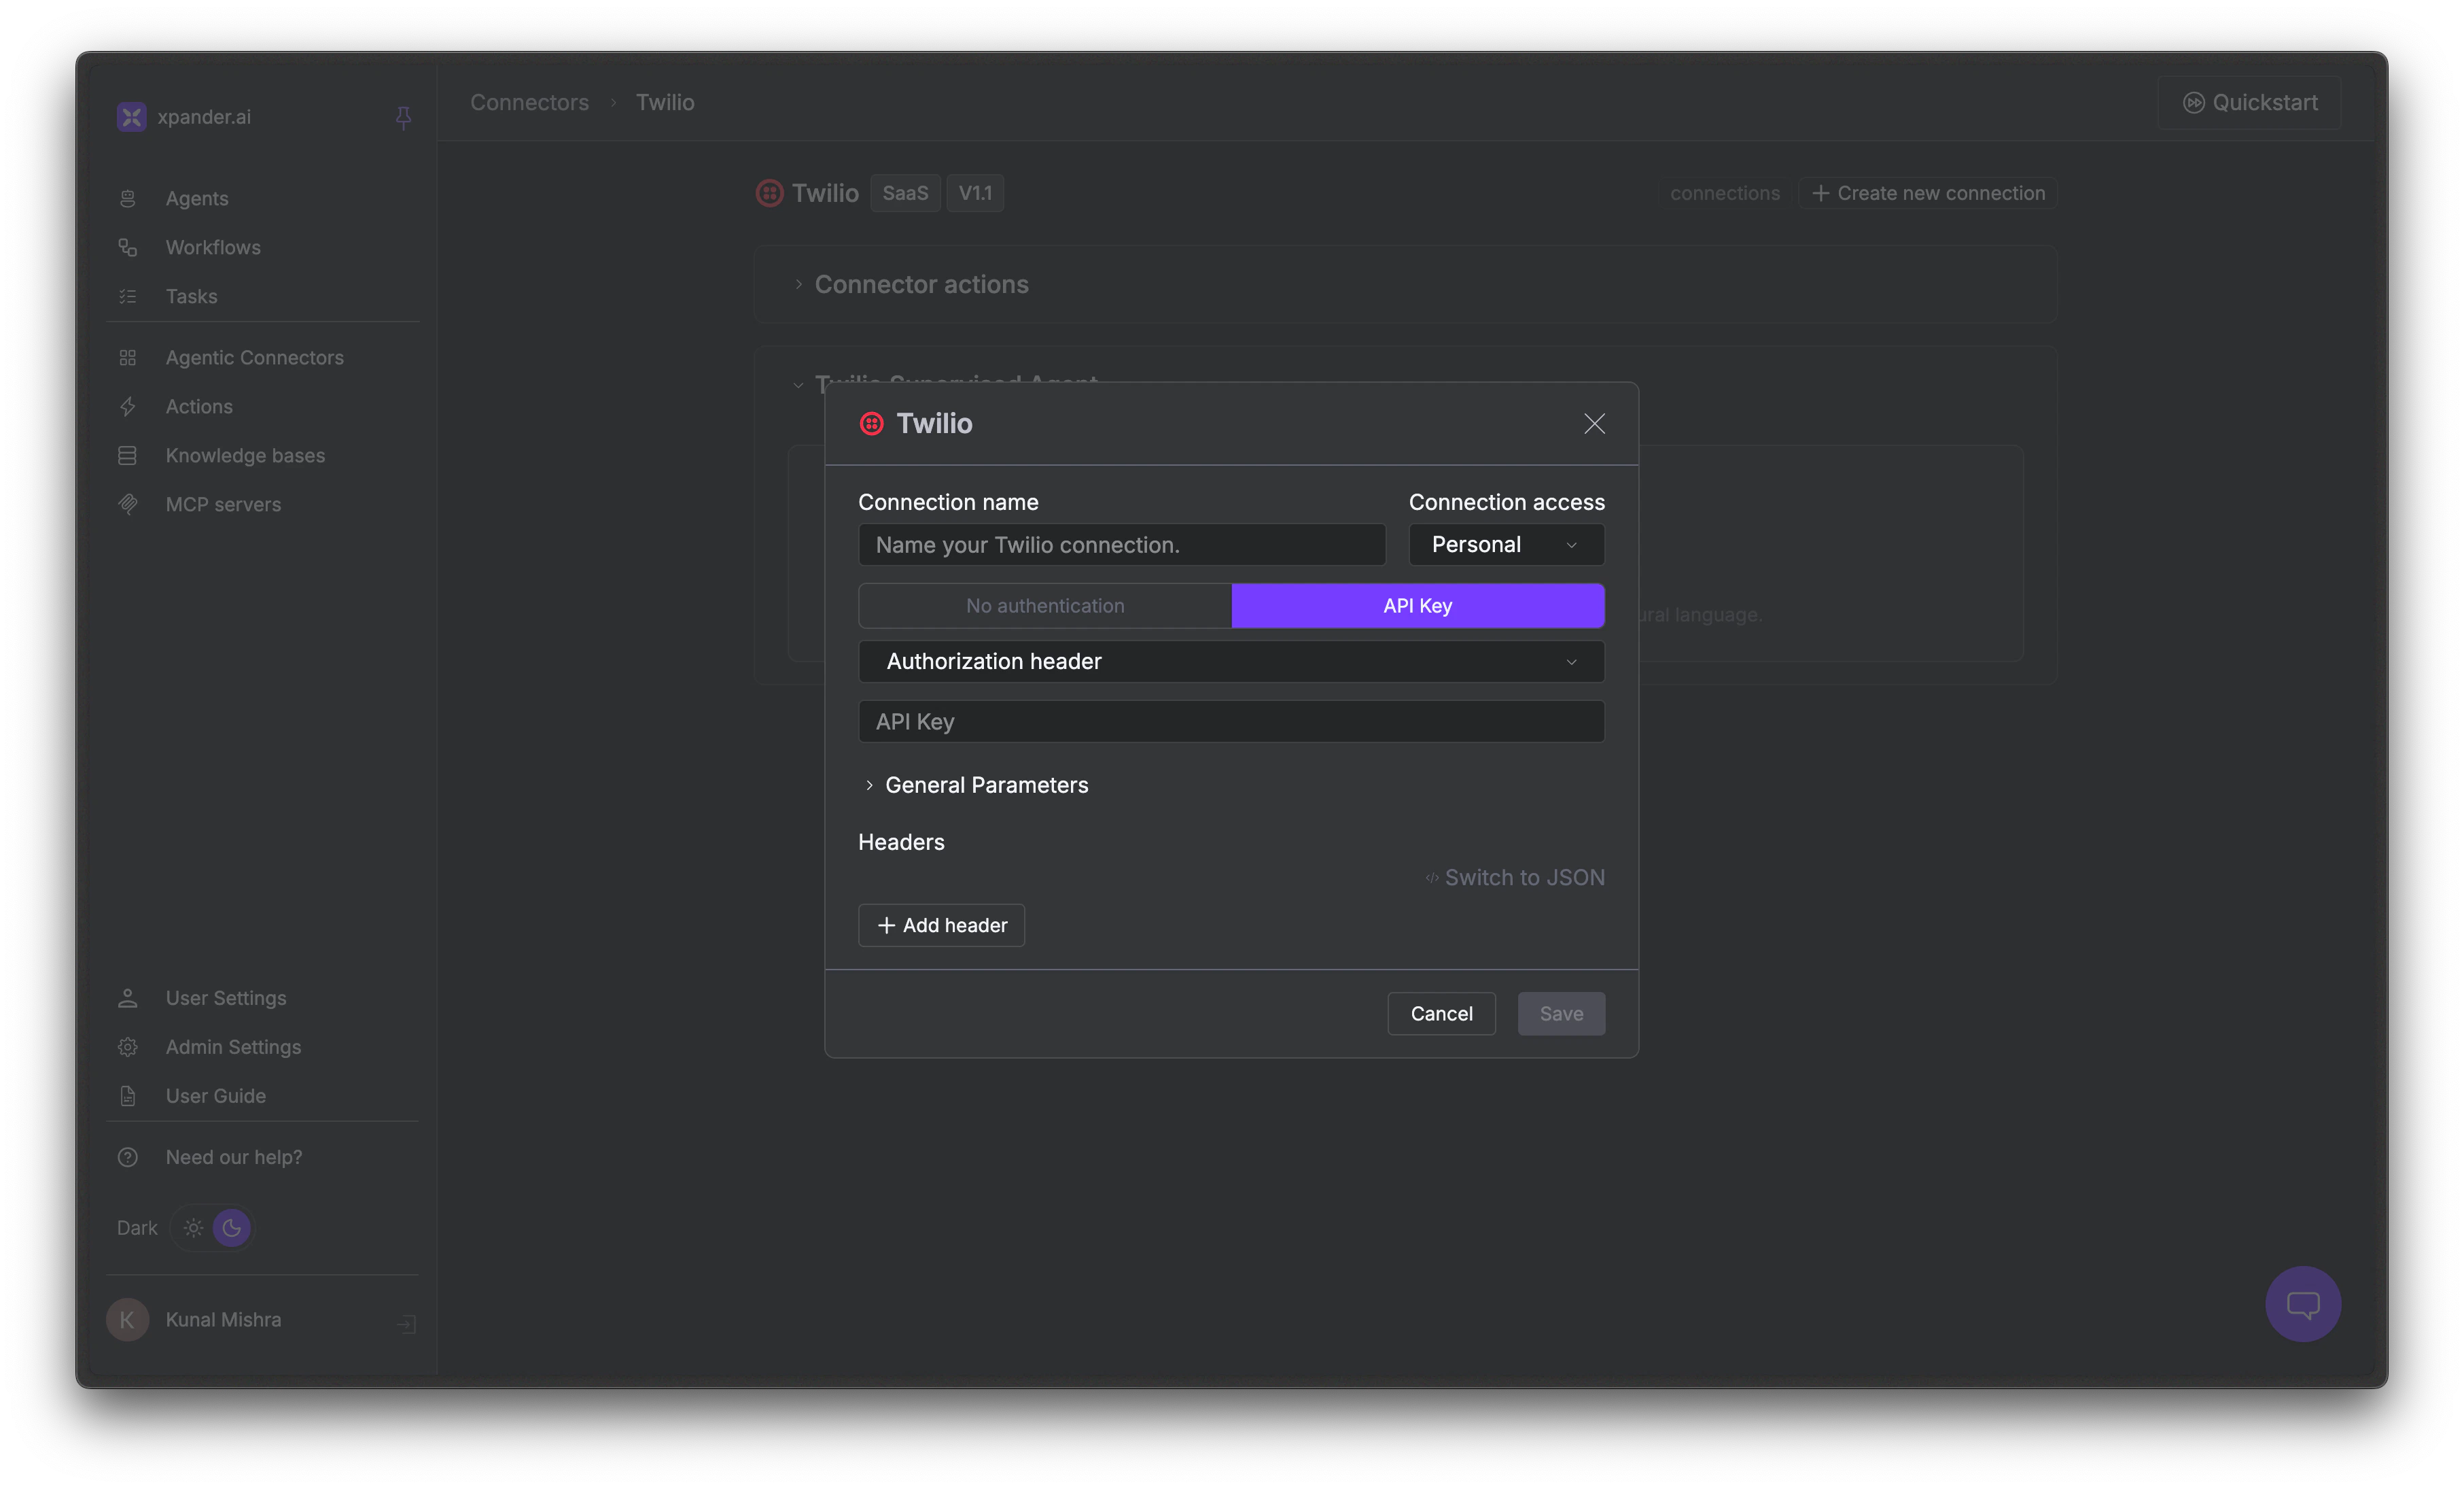Click Switch to JSON
Viewport: 2464px width, 1489px height.
(1524, 878)
